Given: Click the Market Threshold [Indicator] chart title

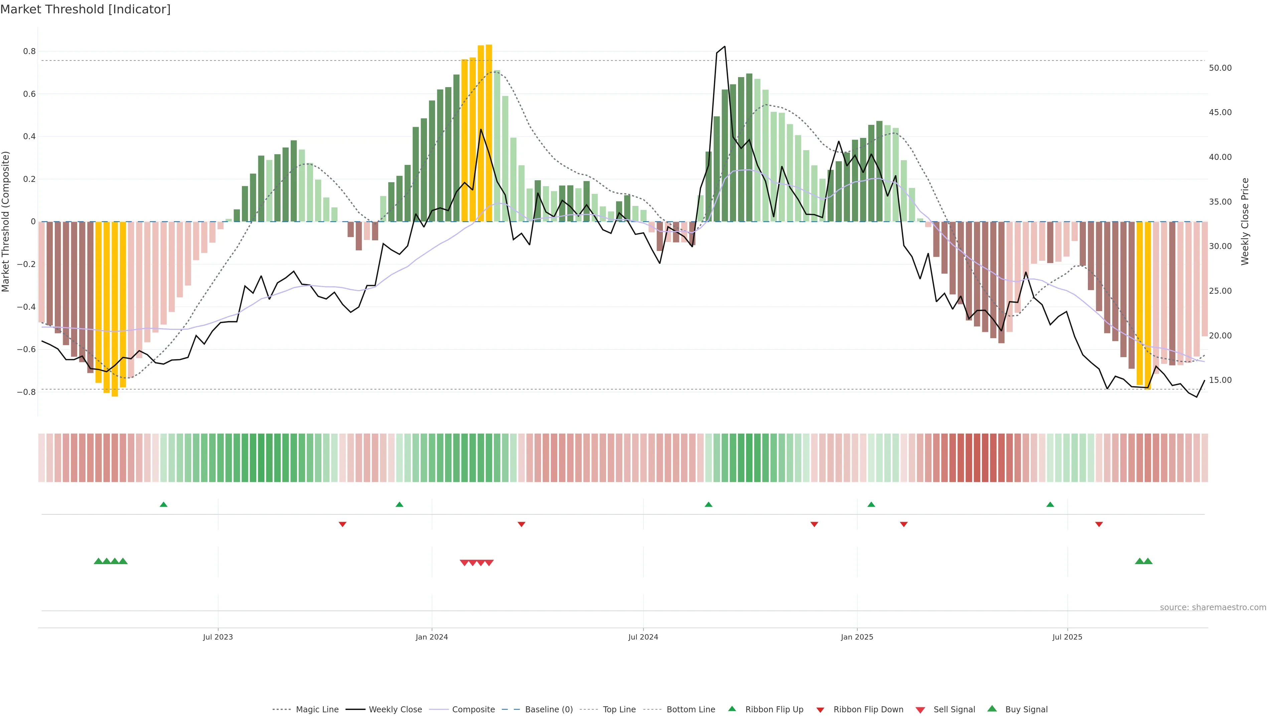Looking at the screenshot, I should [x=85, y=9].
